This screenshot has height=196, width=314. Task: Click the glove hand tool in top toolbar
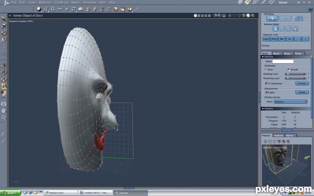pyautogui.click(x=123, y=9)
